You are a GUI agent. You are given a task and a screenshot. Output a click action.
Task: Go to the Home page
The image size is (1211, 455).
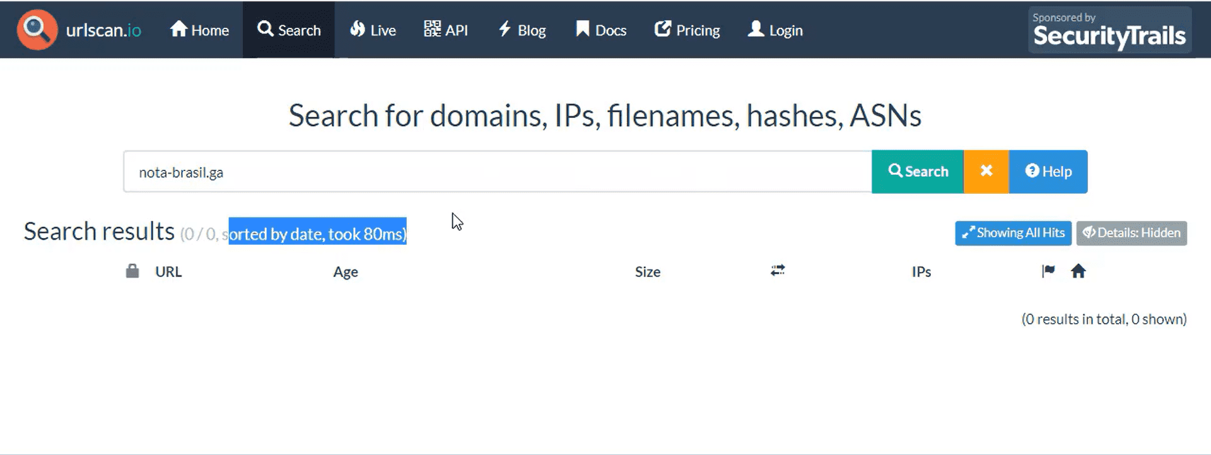(x=199, y=30)
